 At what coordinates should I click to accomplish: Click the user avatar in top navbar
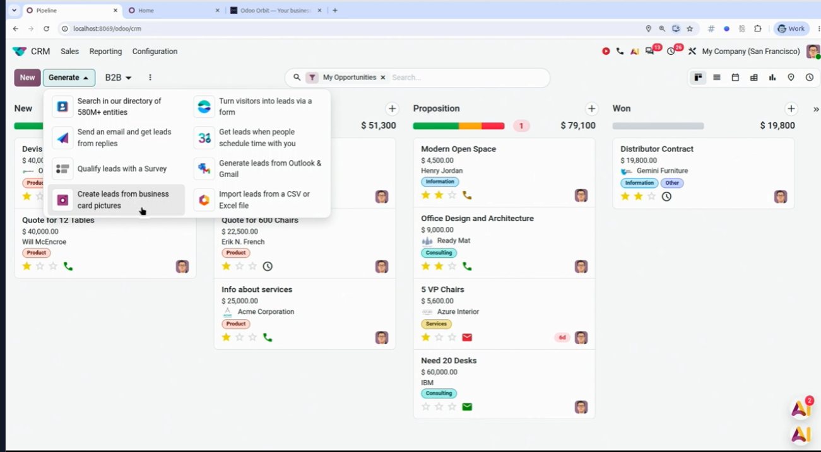[x=813, y=51]
